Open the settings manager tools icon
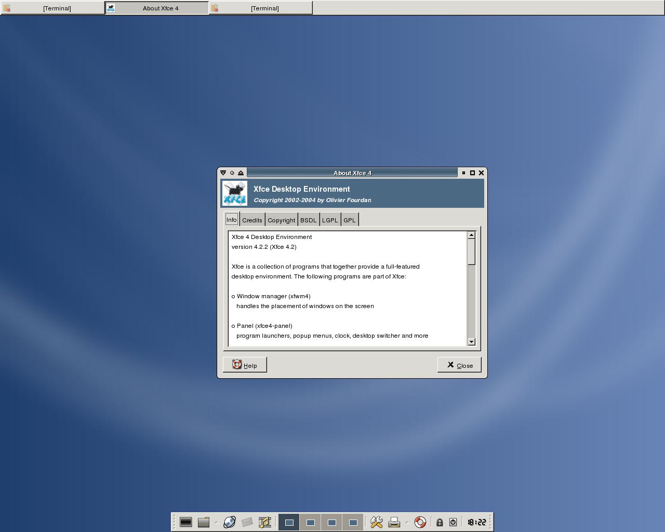The width and height of the screenshot is (665, 532). pyautogui.click(x=377, y=522)
